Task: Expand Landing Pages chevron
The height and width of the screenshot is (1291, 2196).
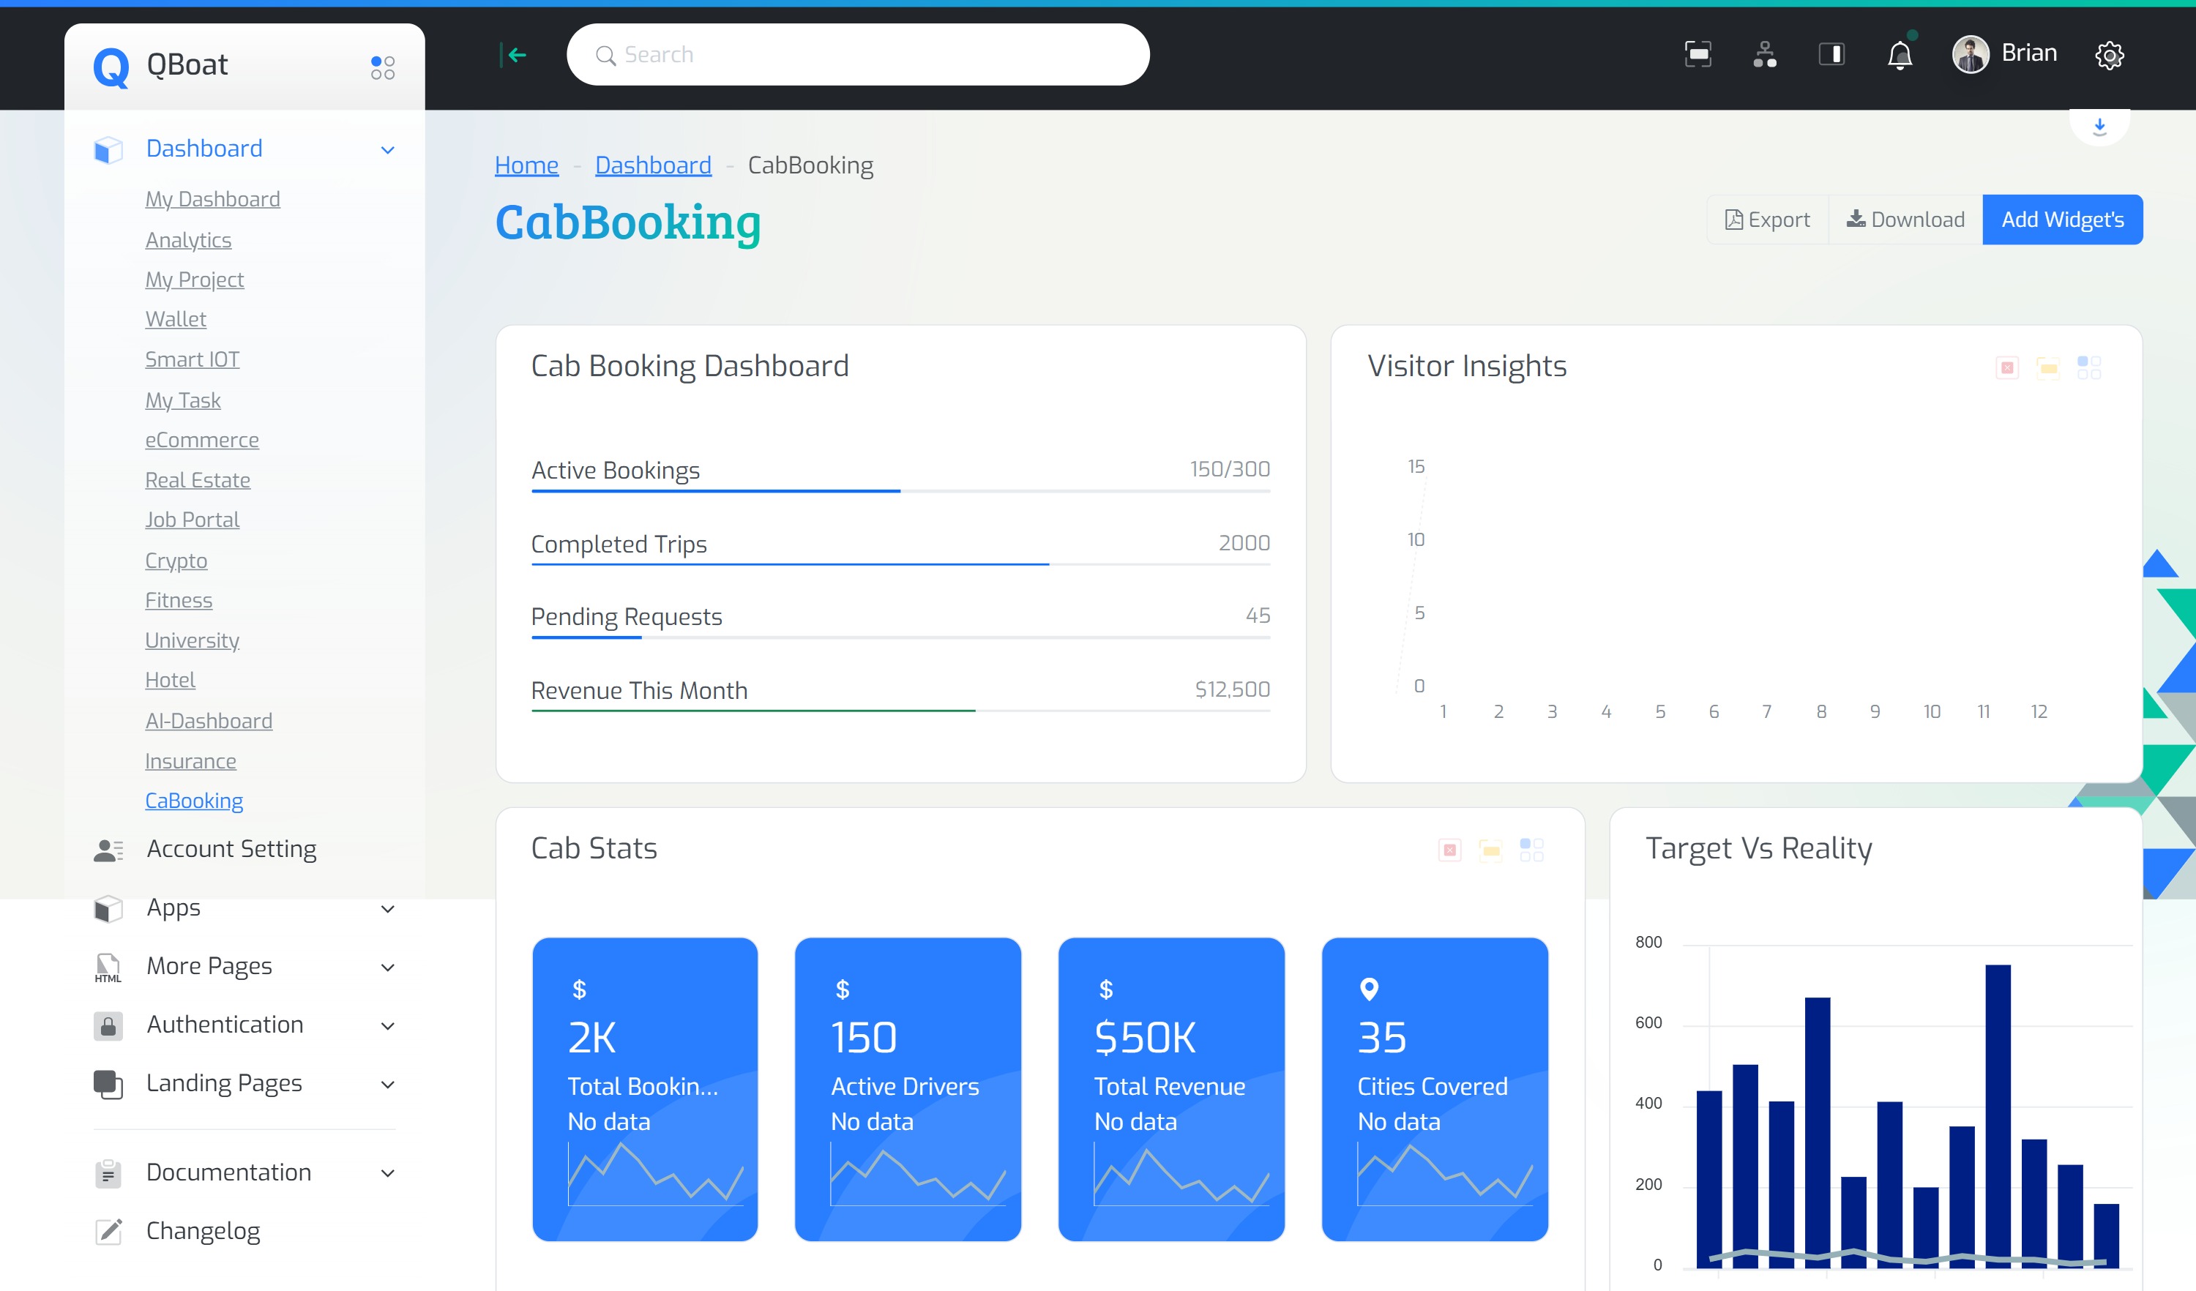Action: [388, 1084]
